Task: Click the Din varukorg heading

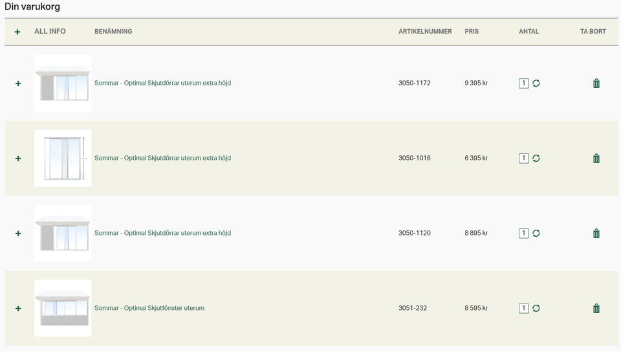Action: (32, 6)
